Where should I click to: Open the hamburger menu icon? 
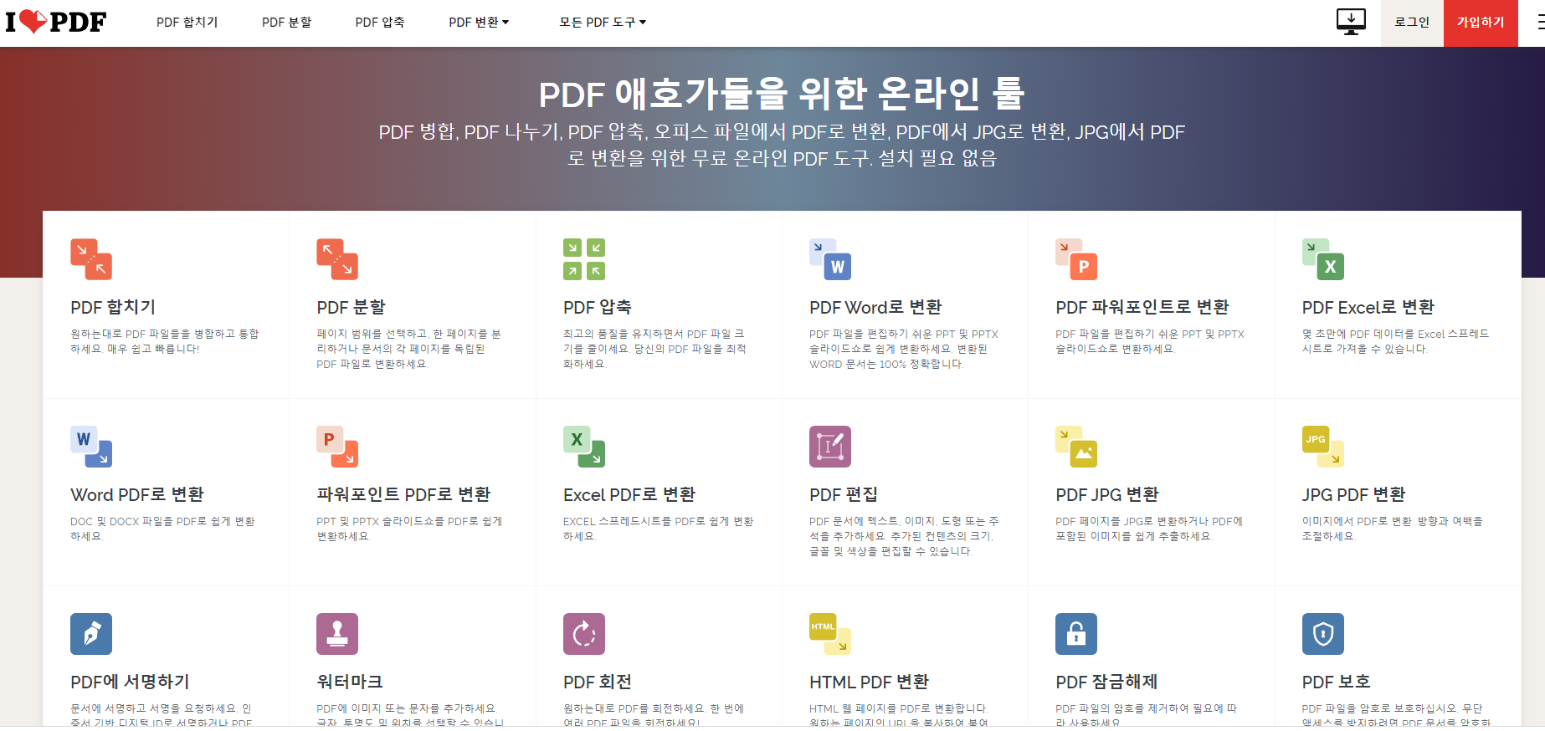tap(1540, 23)
